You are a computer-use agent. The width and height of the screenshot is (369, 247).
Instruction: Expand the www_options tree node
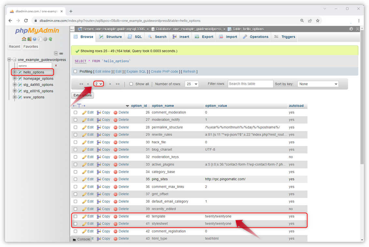14,97
